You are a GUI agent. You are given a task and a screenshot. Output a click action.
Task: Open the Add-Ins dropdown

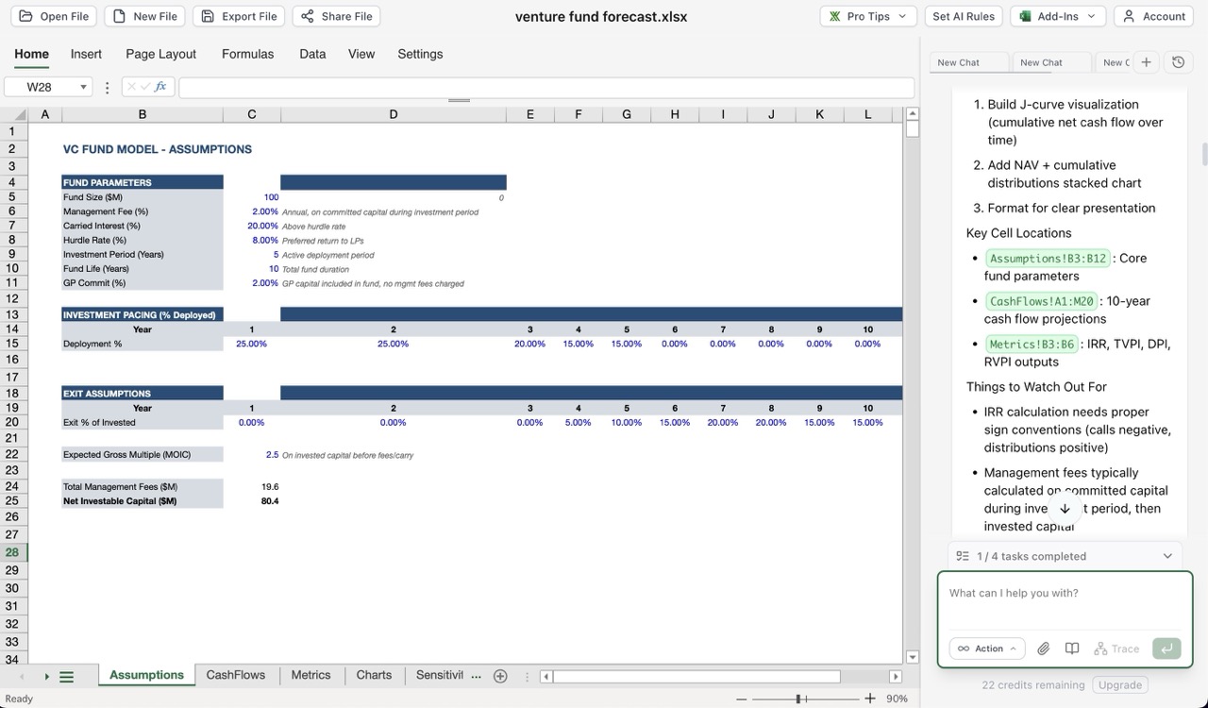pyautogui.click(x=1057, y=16)
